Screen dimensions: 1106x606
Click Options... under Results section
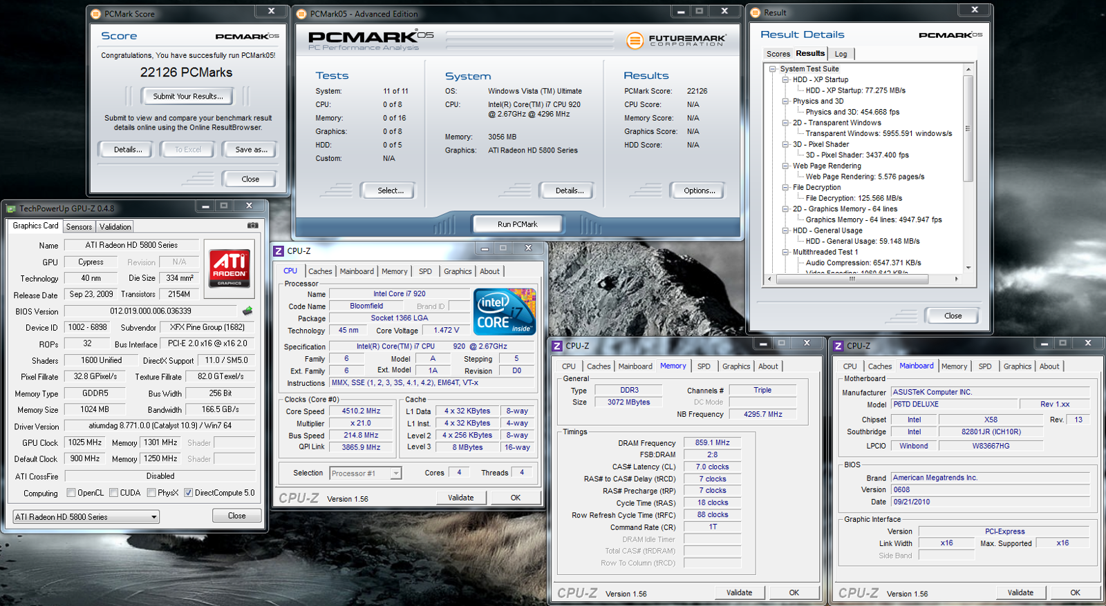700,190
